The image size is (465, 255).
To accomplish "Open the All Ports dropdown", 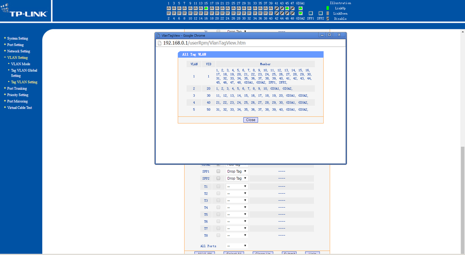I will (x=237, y=246).
